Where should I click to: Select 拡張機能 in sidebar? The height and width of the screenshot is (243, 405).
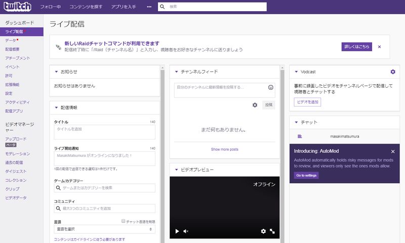12,84
